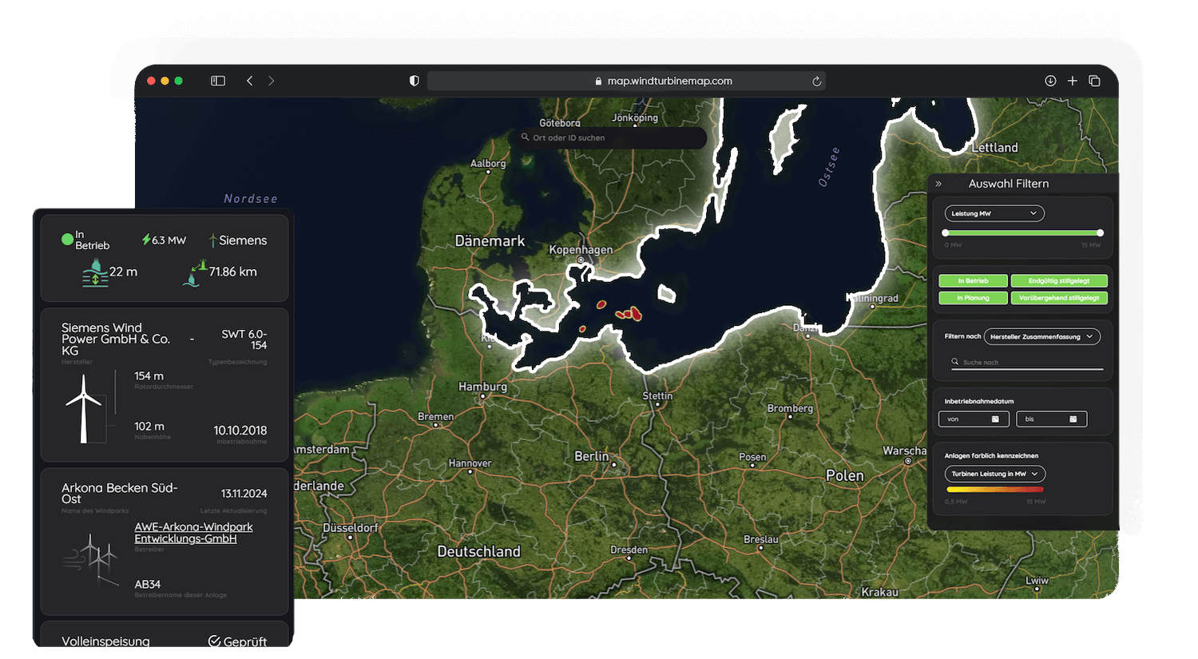
Task: Open the AWE-Arkona-Windpark Entwicklungs-GmbH link
Action: (193, 533)
